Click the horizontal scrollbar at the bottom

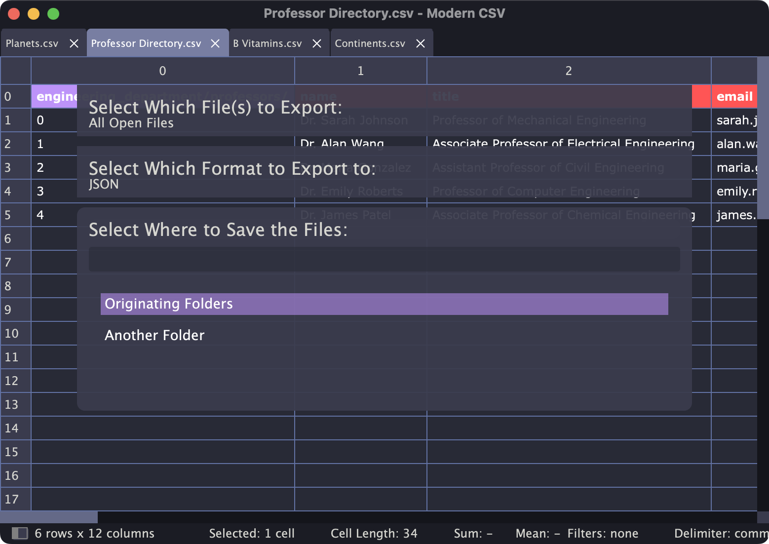coord(49,515)
